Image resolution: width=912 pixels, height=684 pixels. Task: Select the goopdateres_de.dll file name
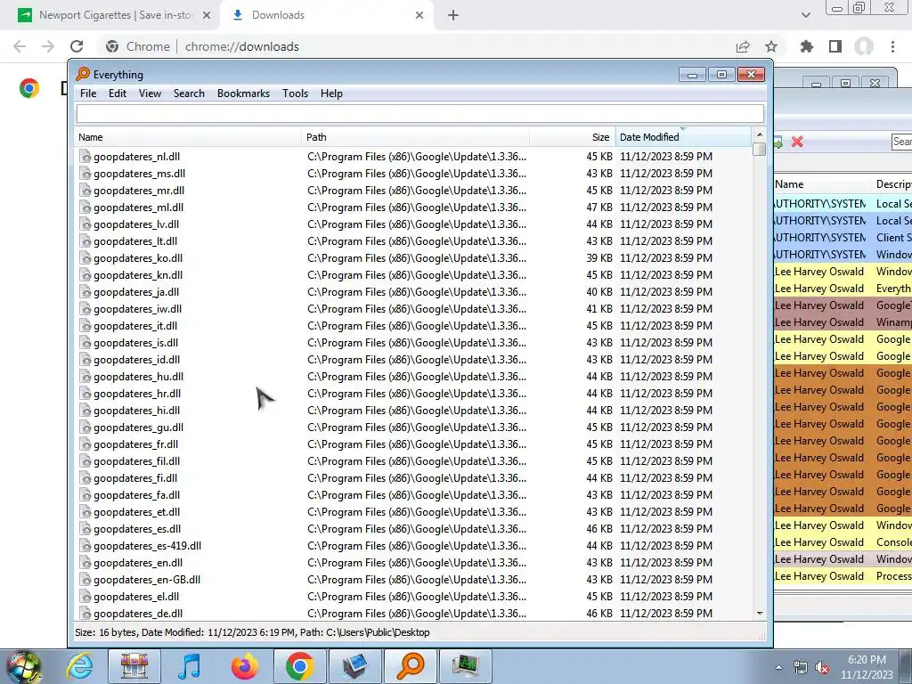click(138, 614)
